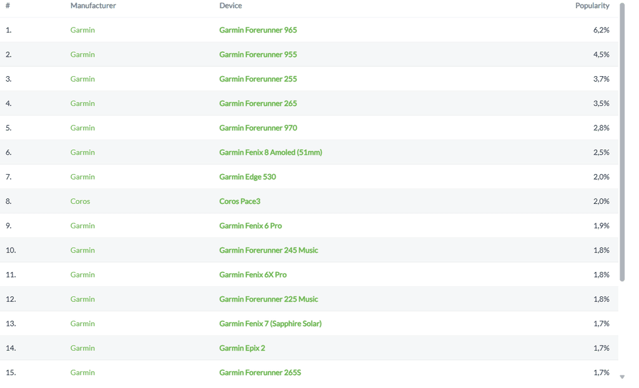Open the Garmin Edge 530 device link
Screen dimensions: 639x388
coord(247,177)
